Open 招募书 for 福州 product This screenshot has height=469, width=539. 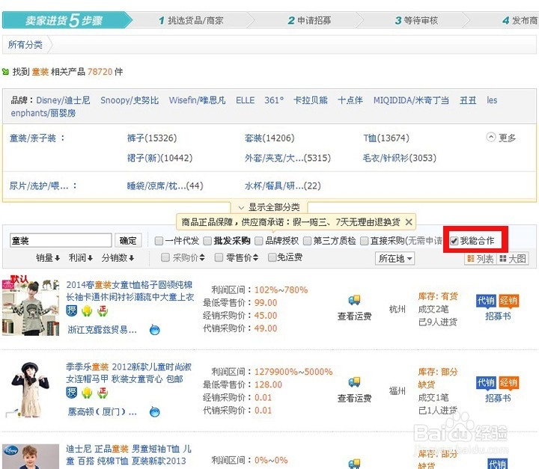click(x=498, y=398)
